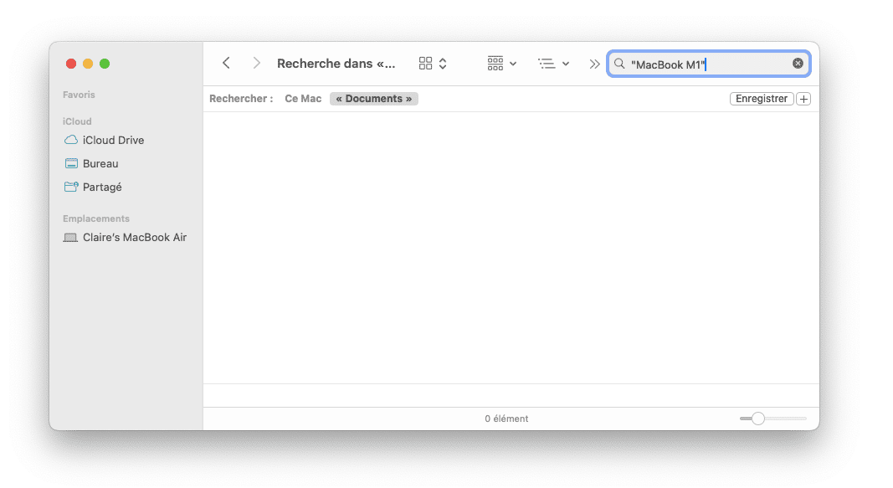Viewport: 893px width, 488px height.
Task: Select Bureau in the sidebar
Action: (100, 164)
